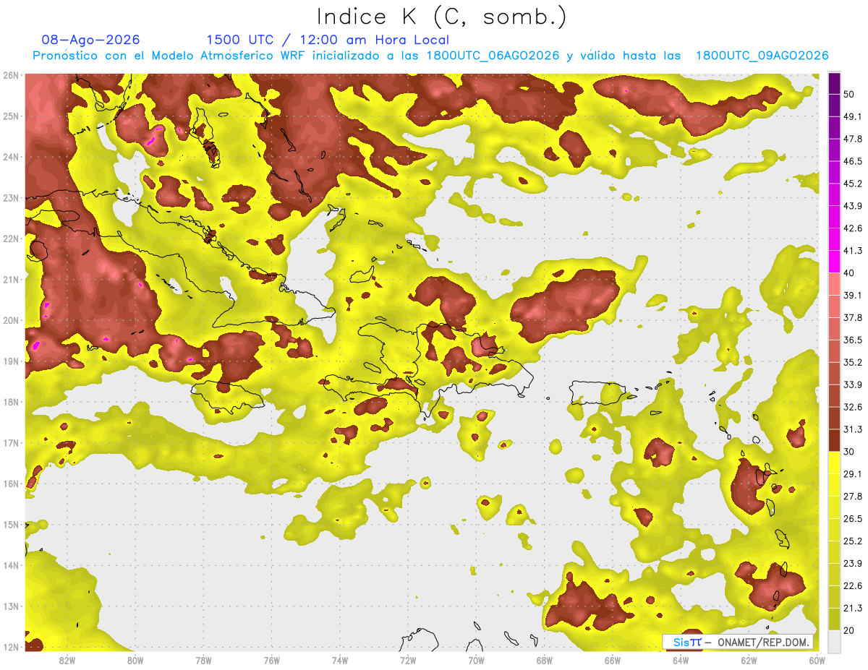Click the 23N latitude label
The width and height of the screenshot is (868, 670).
pyautogui.click(x=10, y=198)
